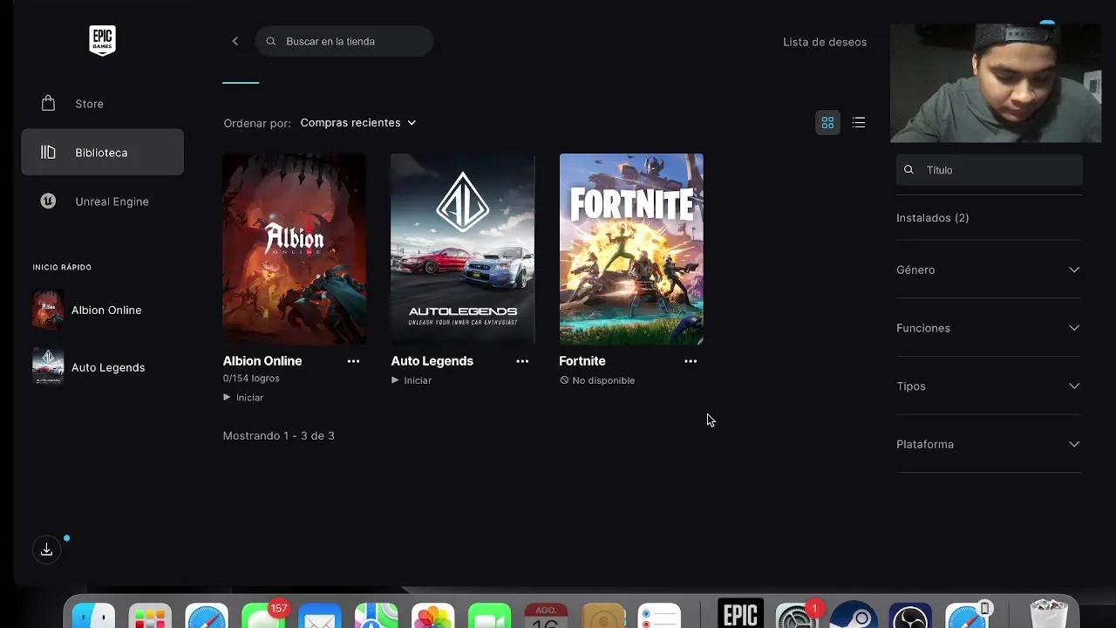The image size is (1116, 628).
Task: Expand the Funciones filter
Action: (x=989, y=328)
